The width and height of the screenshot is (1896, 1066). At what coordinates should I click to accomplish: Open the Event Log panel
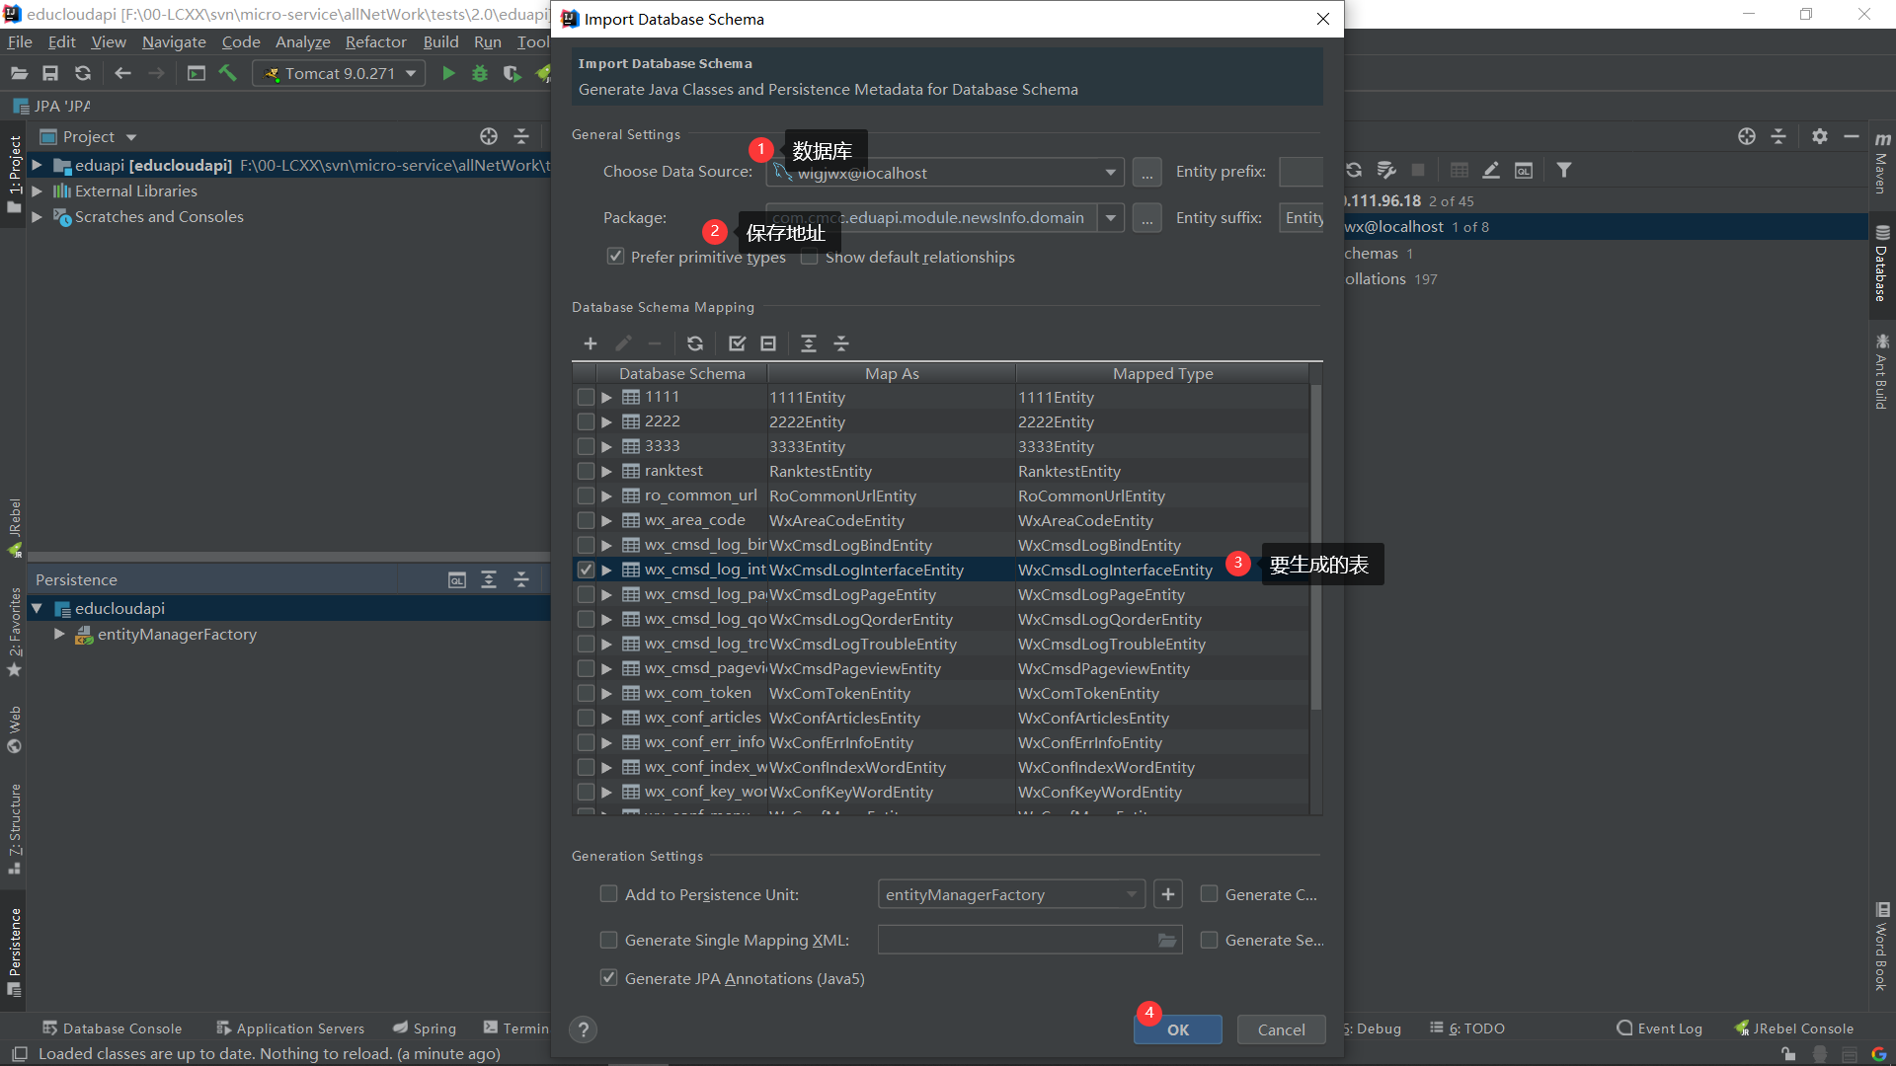pyautogui.click(x=1659, y=1028)
